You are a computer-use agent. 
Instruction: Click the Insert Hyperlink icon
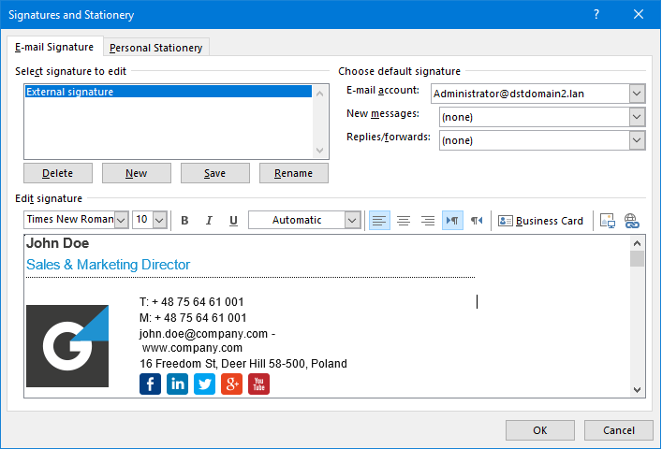point(631,221)
